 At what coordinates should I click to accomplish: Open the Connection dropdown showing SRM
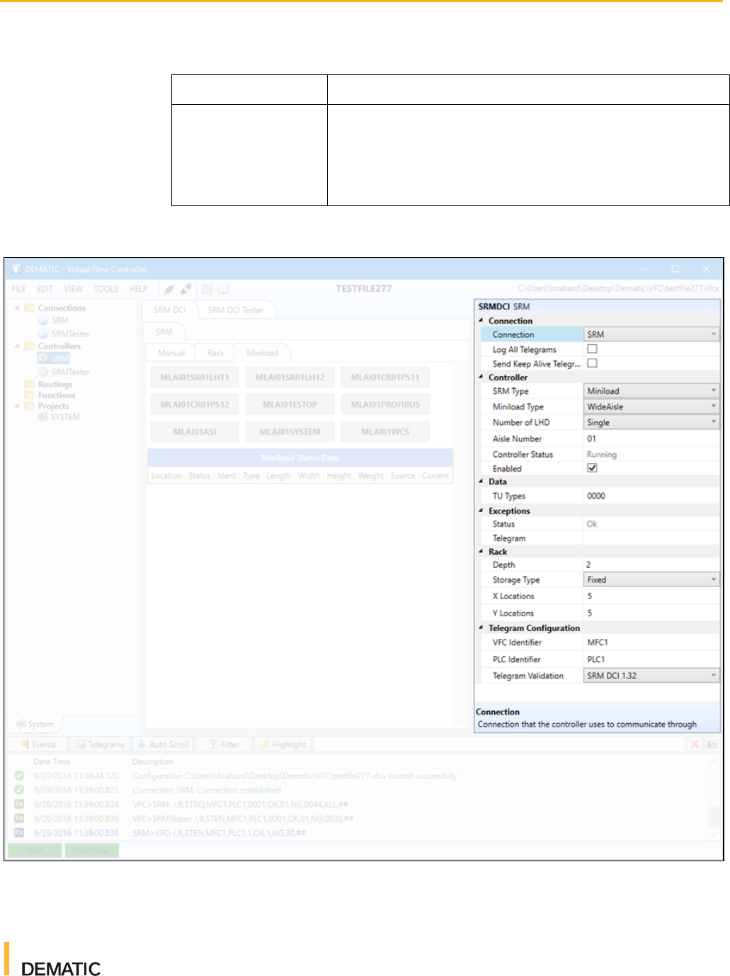coord(651,334)
